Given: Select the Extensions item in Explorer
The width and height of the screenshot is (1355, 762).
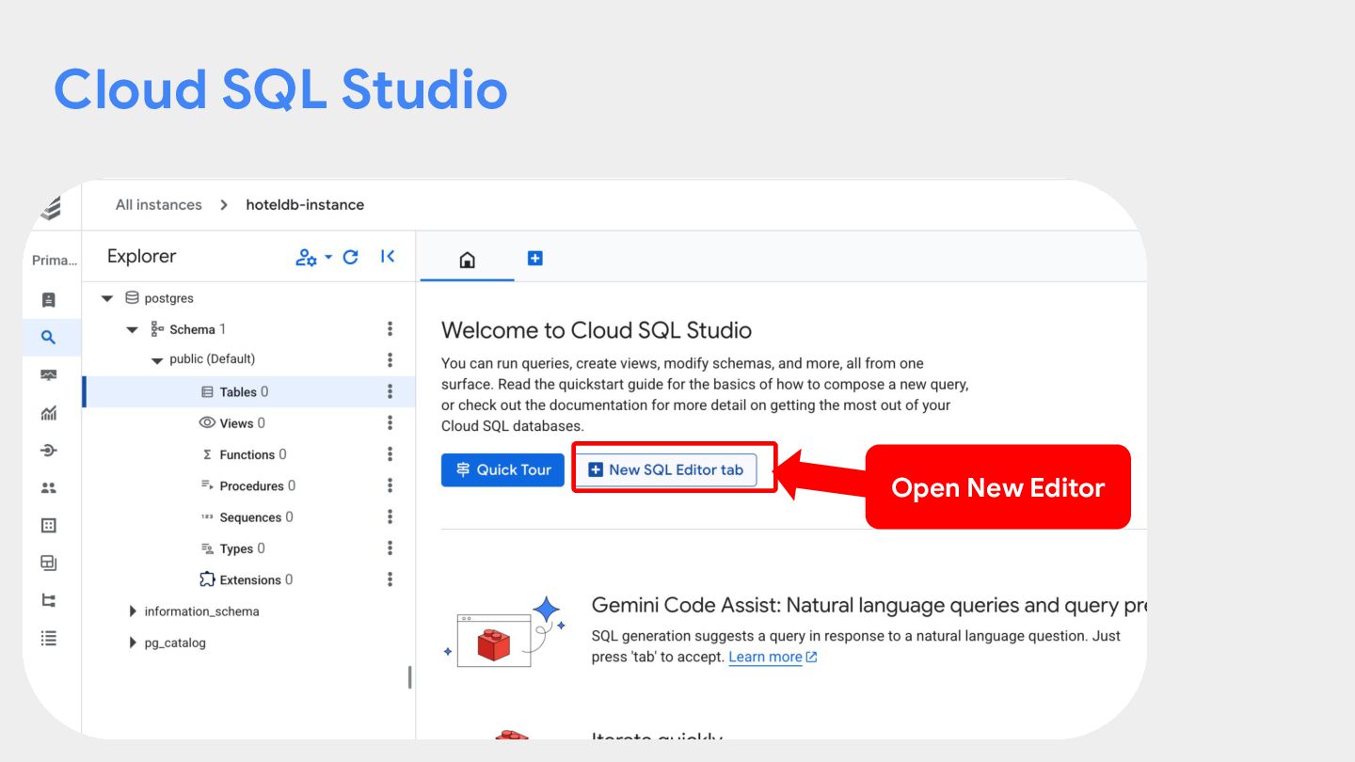Looking at the screenshot, I should (x=247, y=579).
